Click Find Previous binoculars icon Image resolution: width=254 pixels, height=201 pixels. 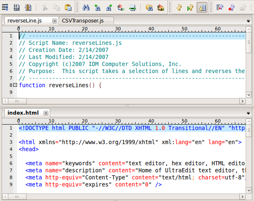coord(97,7)
